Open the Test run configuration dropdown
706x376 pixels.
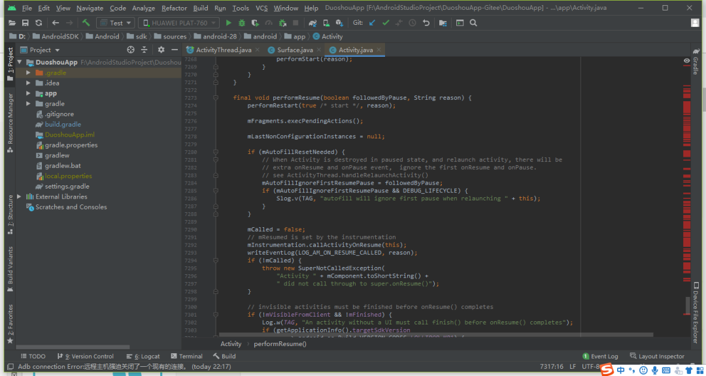(x=115, y=23)
